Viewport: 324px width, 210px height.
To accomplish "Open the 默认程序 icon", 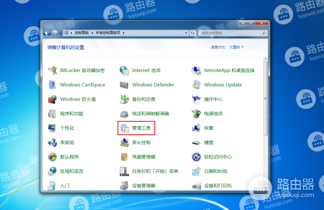I will point(52,157).
